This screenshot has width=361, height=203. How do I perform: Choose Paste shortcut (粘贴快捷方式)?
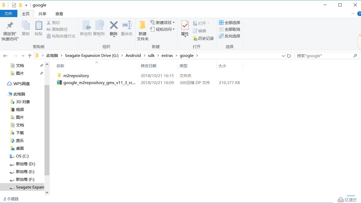pos(61,36)
